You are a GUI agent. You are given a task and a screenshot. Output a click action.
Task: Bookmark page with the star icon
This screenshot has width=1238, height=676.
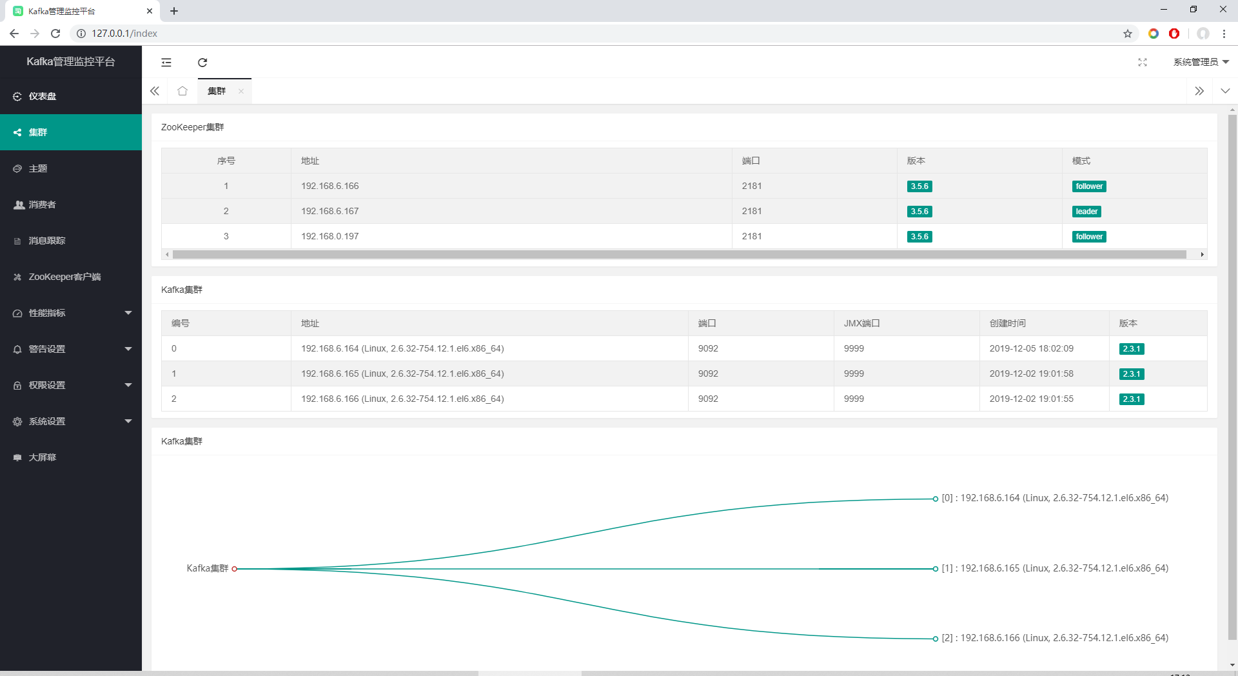click(1128, 34)
